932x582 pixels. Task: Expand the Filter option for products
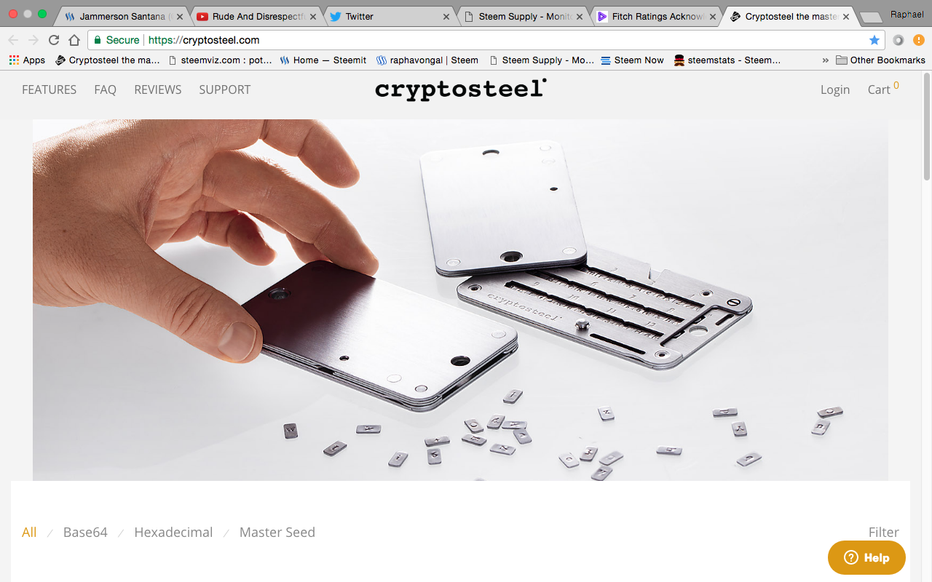(883, 533)
